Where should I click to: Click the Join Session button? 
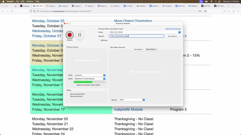click(173, 36)
